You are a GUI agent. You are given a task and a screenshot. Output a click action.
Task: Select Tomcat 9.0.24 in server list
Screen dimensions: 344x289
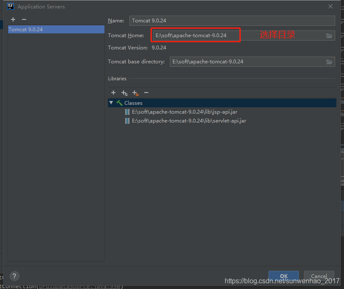pos(56,30)
